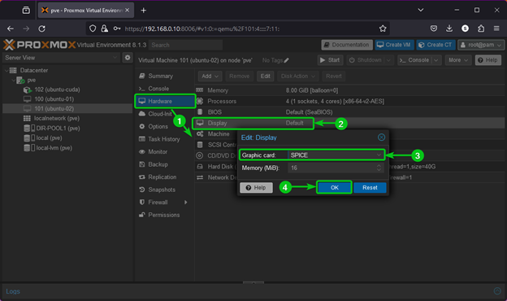Click the shield tracking protection icon

(93, 28)
